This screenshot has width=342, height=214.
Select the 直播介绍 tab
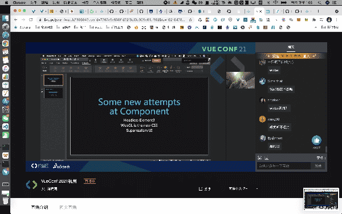[x=39, y=207]
